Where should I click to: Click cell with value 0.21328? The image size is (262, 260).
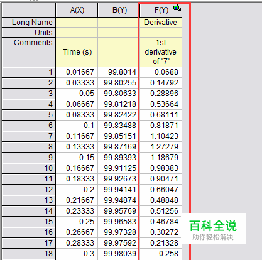[x=161, y=243]
